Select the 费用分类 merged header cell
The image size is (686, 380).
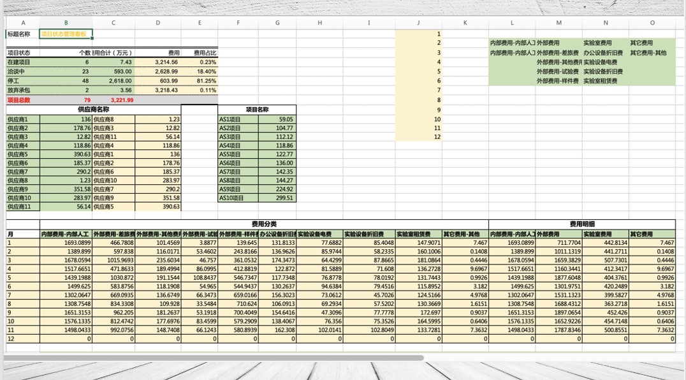click(263, 224)
